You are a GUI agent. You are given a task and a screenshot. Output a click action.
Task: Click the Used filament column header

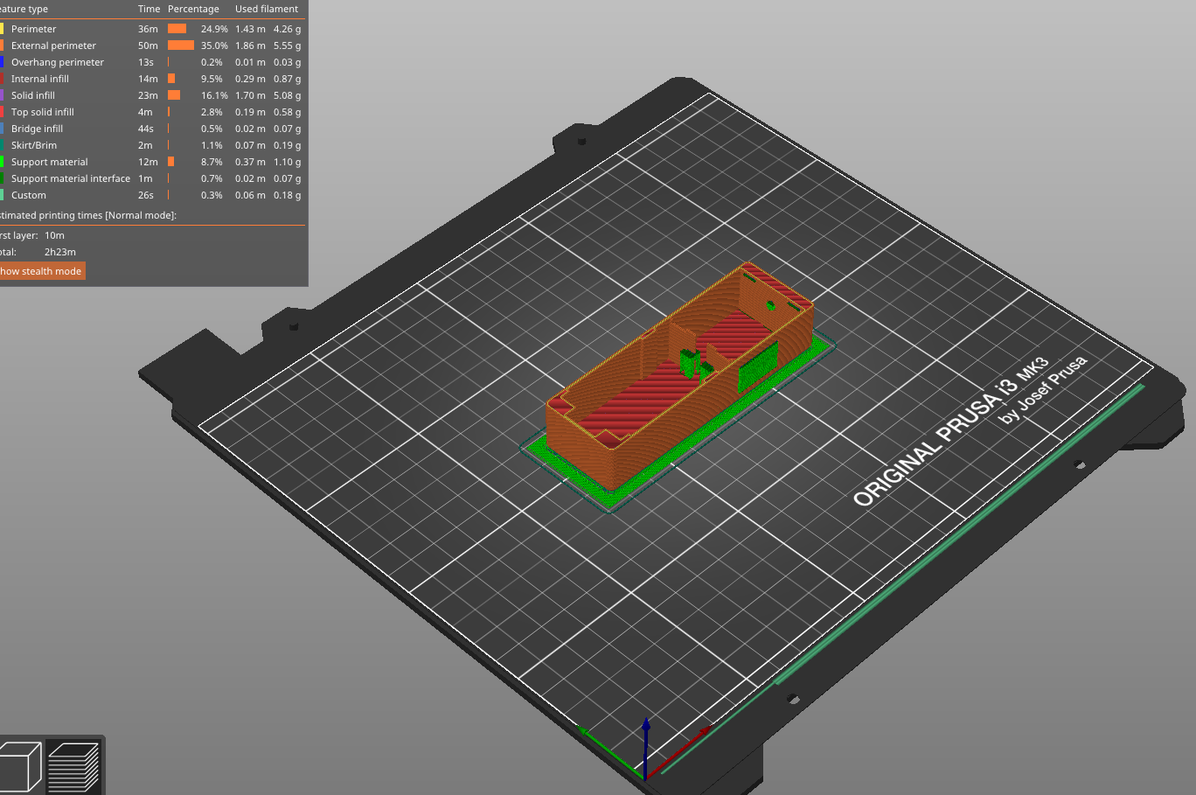coord(267,9)
